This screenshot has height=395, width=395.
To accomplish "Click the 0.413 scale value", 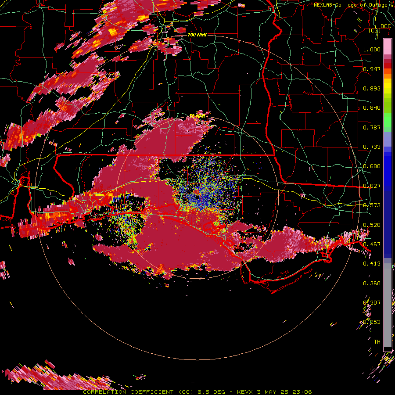I will 372,264.
